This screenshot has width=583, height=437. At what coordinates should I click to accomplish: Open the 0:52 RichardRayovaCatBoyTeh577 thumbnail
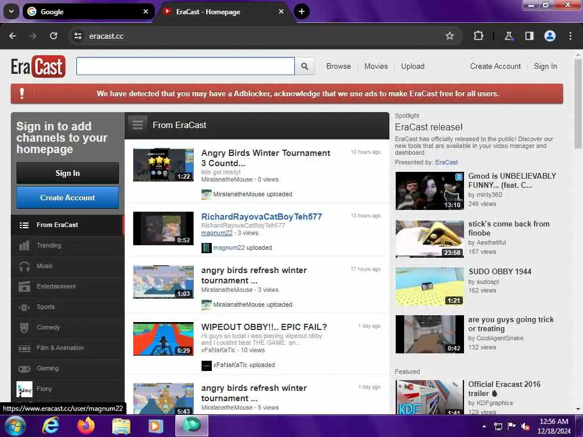click(163, 229)
